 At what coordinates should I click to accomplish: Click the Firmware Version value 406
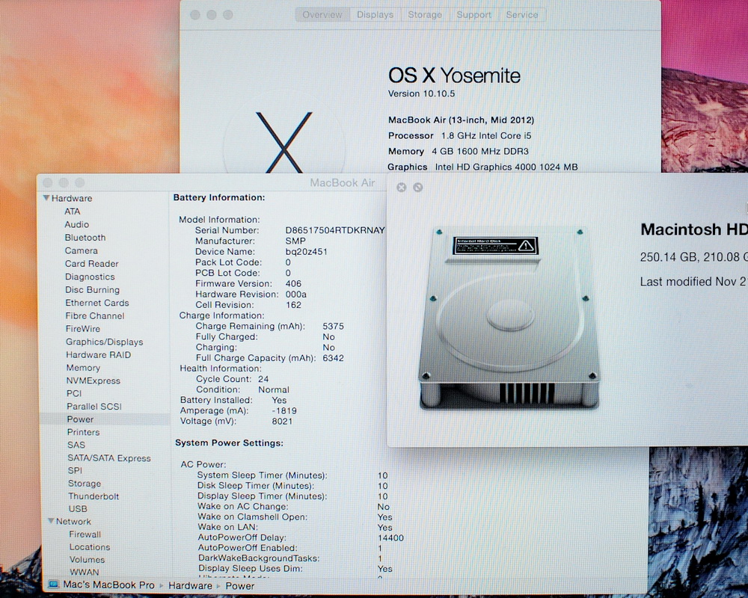(x=293, y=284)
